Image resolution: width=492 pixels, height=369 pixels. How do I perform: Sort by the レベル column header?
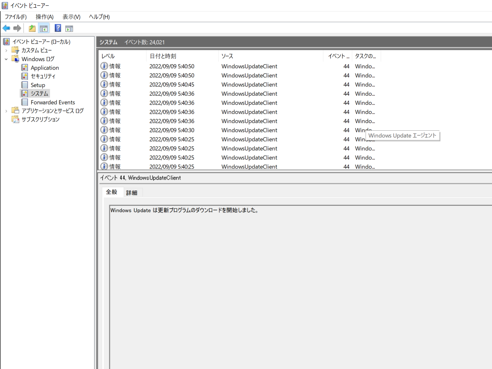point(122,56)
